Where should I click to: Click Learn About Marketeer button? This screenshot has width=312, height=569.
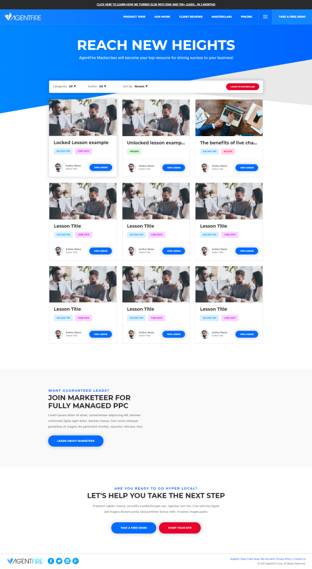[76, 441]
